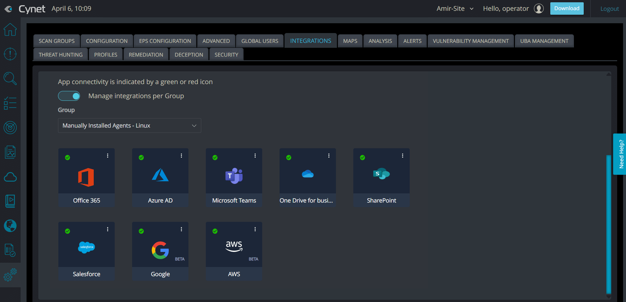Screen dimensions: 626x302
Task: Open the cloud icon in sidebar
Action: [x=10, y=177]
